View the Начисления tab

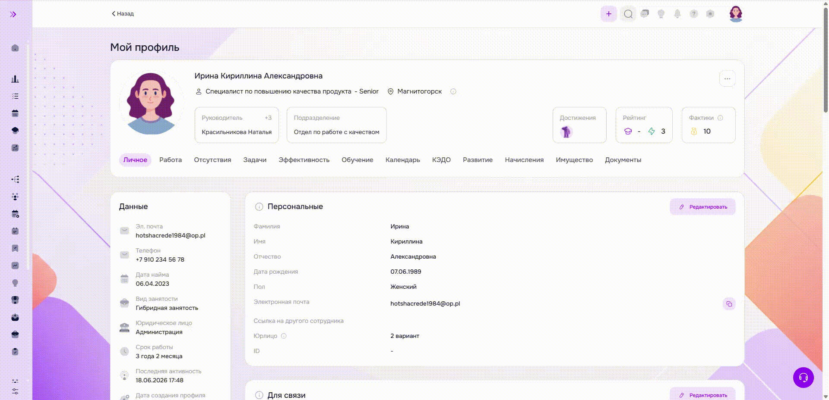524,160
